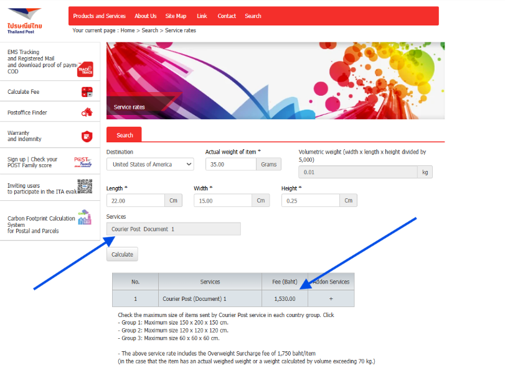Click the Warranty and indemnity shield icon
This screenshot has height=373, width=505.
pos(87,136)
